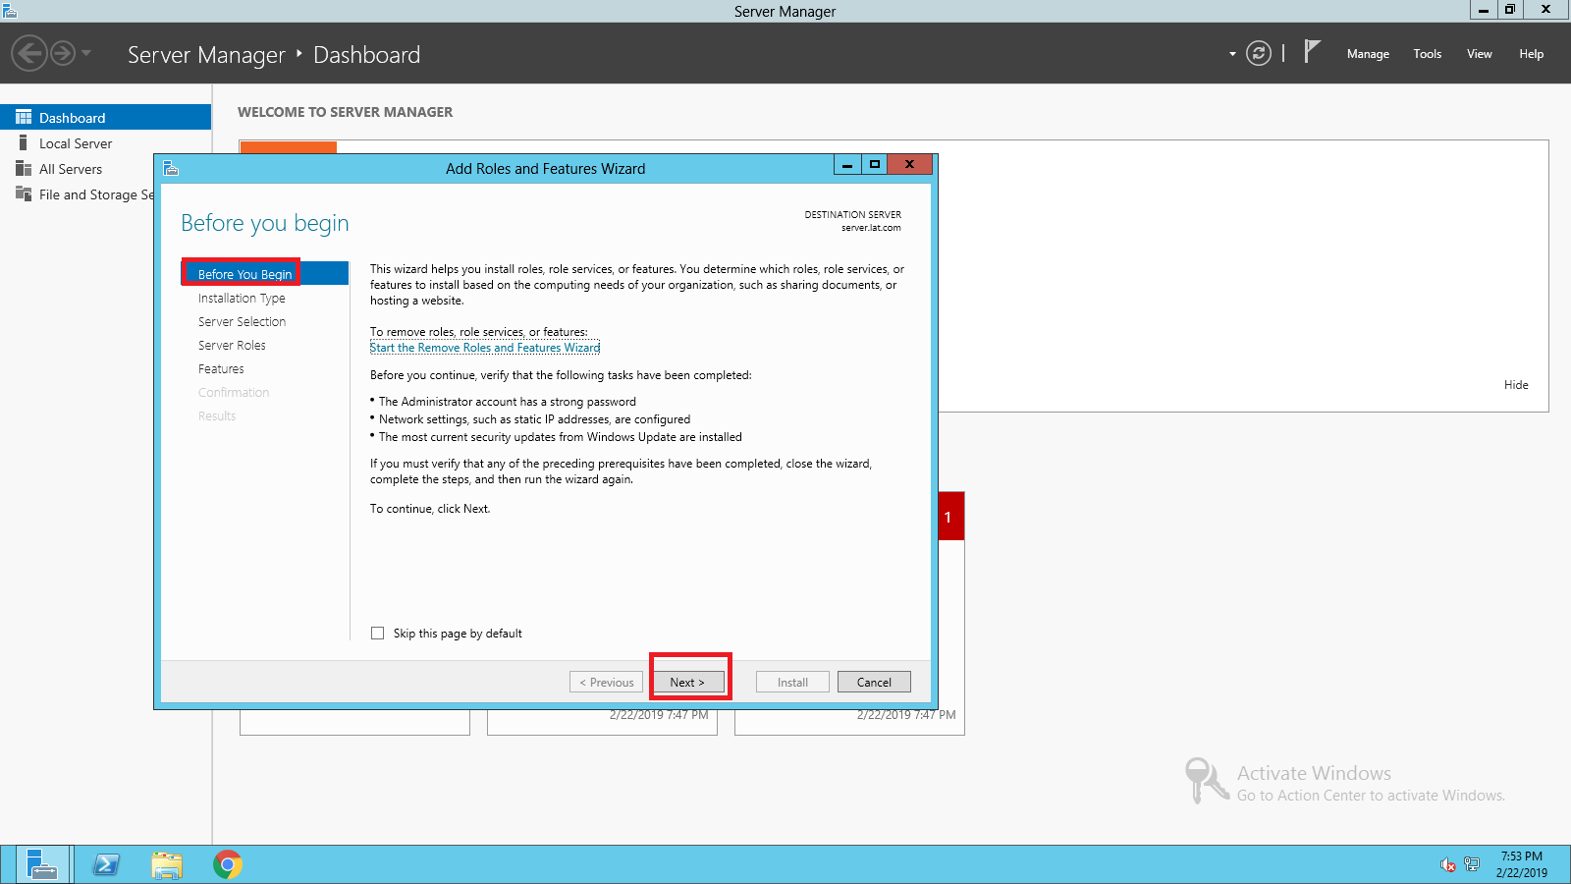The width and height of the screenshot is (1571, 884).
Task: Open Start the Remove Roles and Features Wizard
Action: click(x=485, y=348)
